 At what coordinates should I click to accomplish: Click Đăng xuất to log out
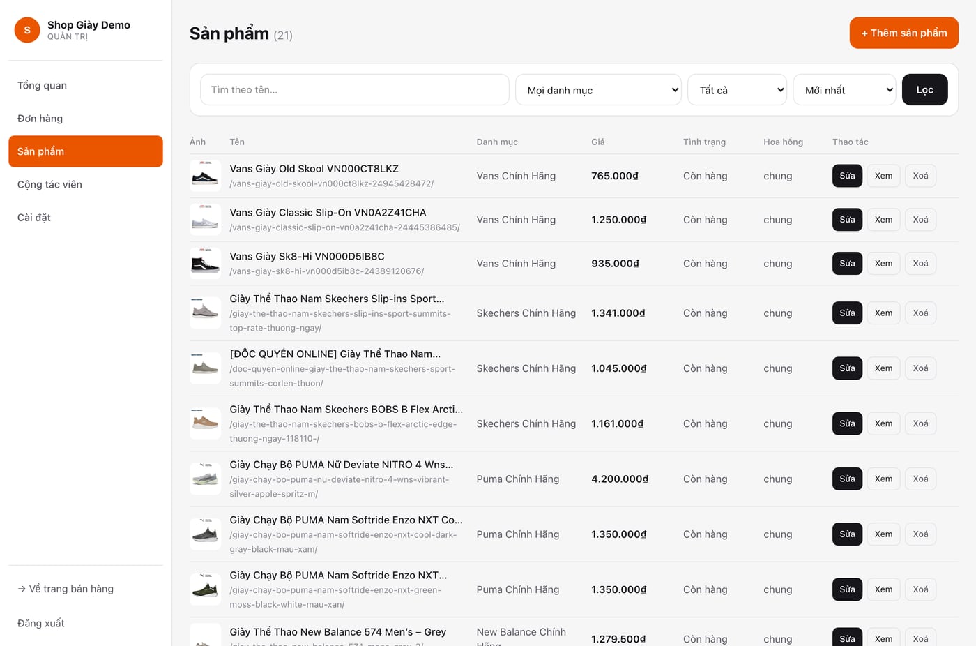point(41,624)
